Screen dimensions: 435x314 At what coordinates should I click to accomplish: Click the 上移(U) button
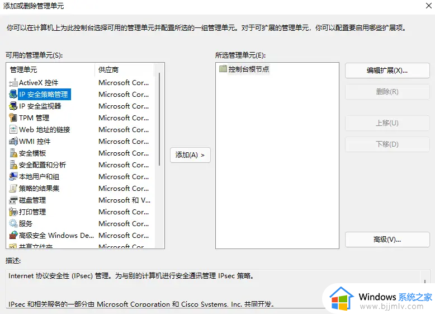tap(387, 123)
